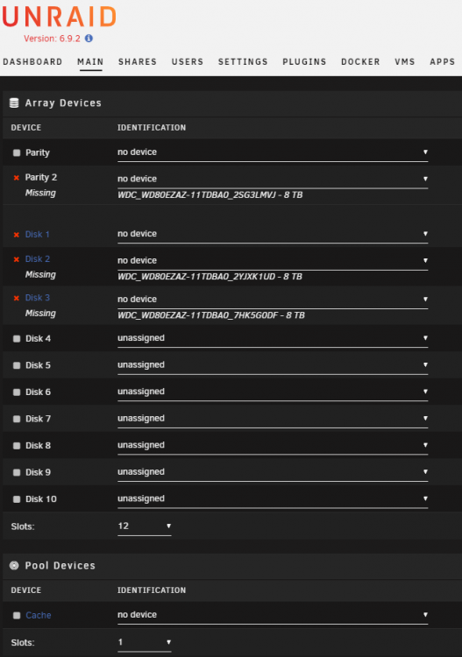Click the grey status square beside Disk 8

17,446
